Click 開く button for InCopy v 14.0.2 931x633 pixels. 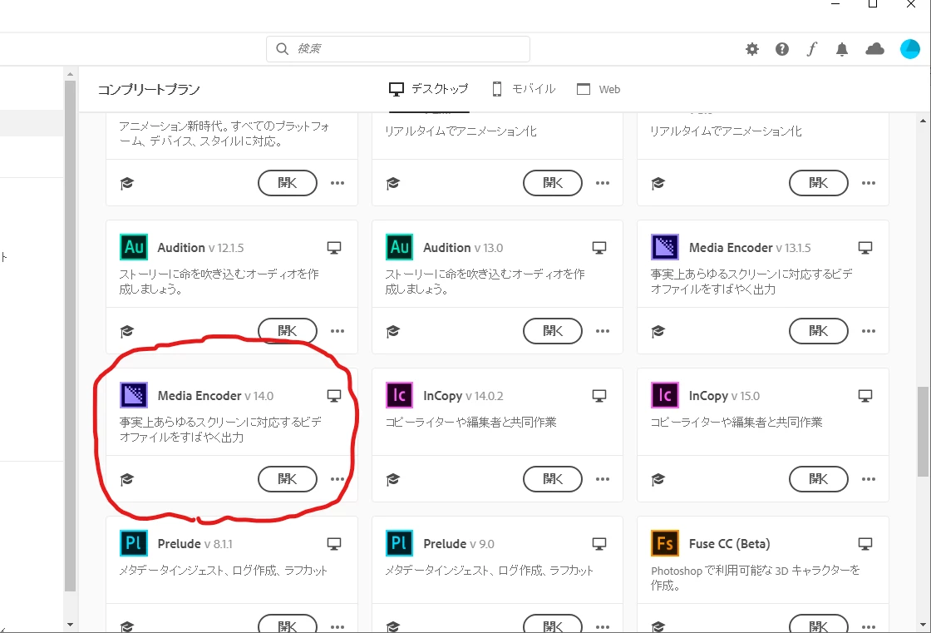pos(553,479)
